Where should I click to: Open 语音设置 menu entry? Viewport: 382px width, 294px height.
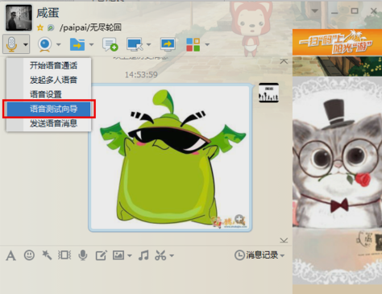click(x=46, y=94)
